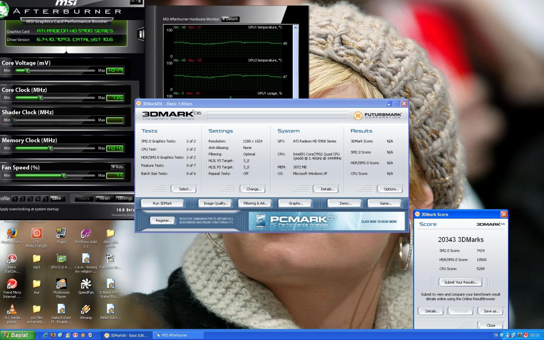Open Graphs in 3DMark06
The image size is (544, 340).
tap(295, 203)
